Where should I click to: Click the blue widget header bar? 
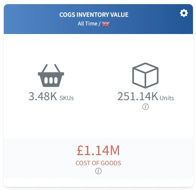(x=98, y=19)
